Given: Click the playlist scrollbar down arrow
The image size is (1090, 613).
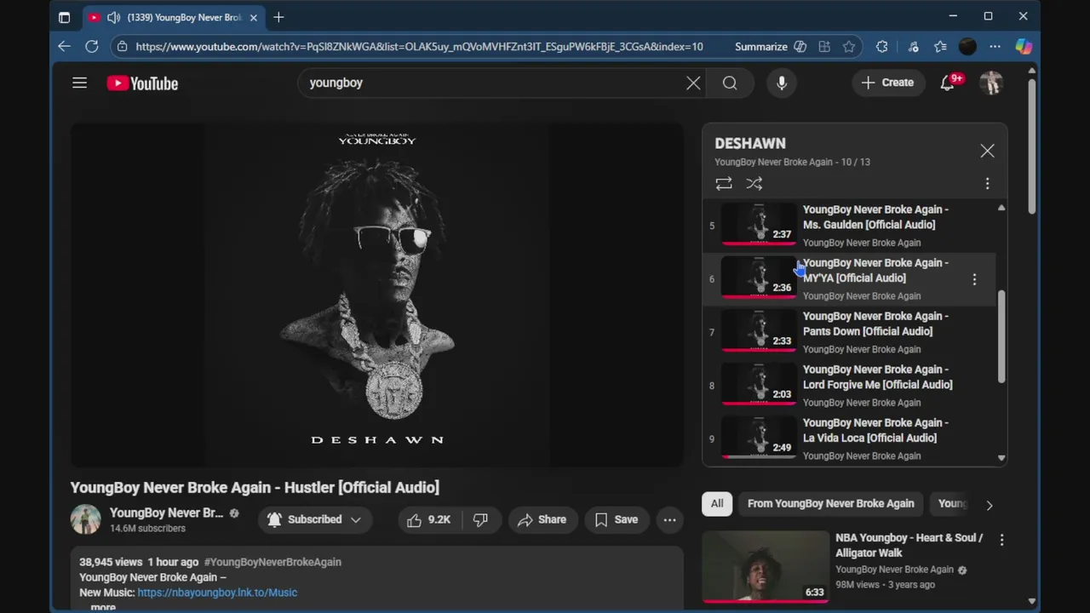Looking at the screenshot, I should [1001, 458].
